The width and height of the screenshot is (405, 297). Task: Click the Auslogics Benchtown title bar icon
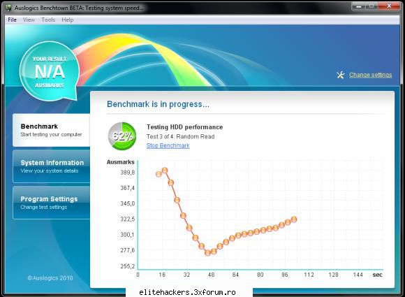click(x=8, y=8)
